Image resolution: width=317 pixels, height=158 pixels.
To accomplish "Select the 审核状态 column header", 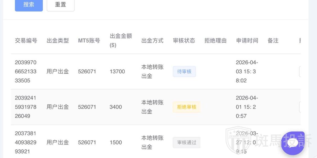I will pos(184,40).
